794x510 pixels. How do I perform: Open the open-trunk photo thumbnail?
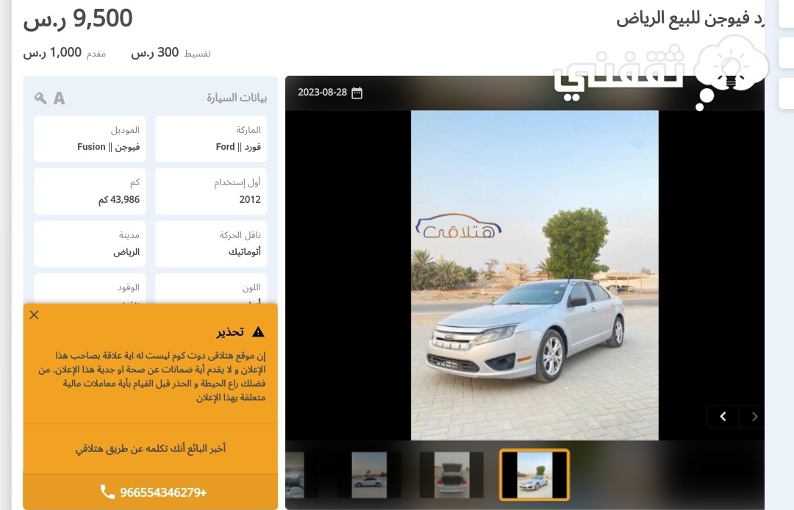(451, 475)
